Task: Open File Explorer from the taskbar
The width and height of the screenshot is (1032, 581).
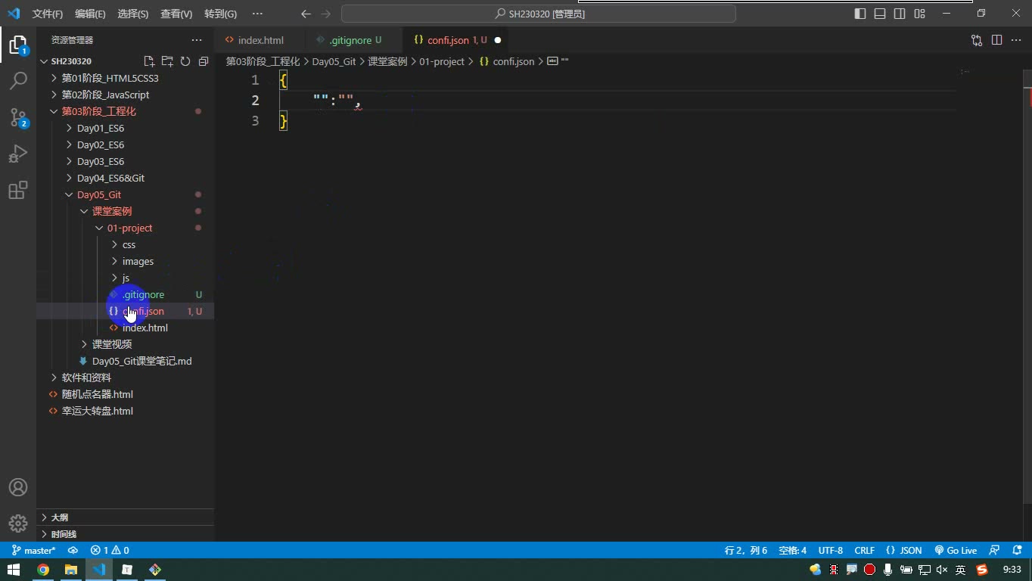Action: pos(71,570)
